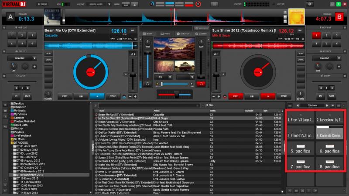Enable deck A SYNC

113,96
